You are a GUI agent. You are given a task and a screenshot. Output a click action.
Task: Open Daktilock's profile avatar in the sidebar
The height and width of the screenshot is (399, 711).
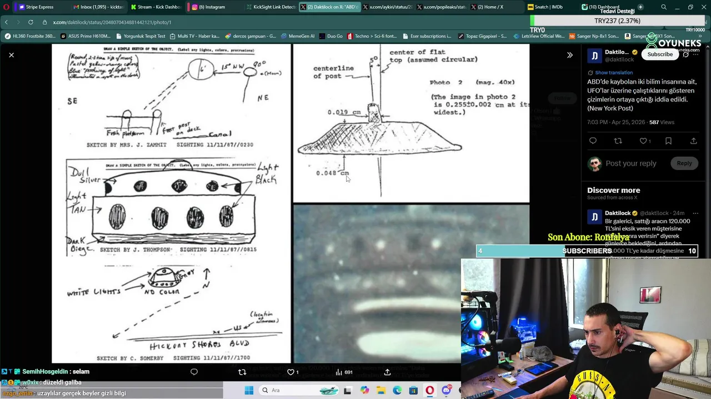tap(594, 55)
